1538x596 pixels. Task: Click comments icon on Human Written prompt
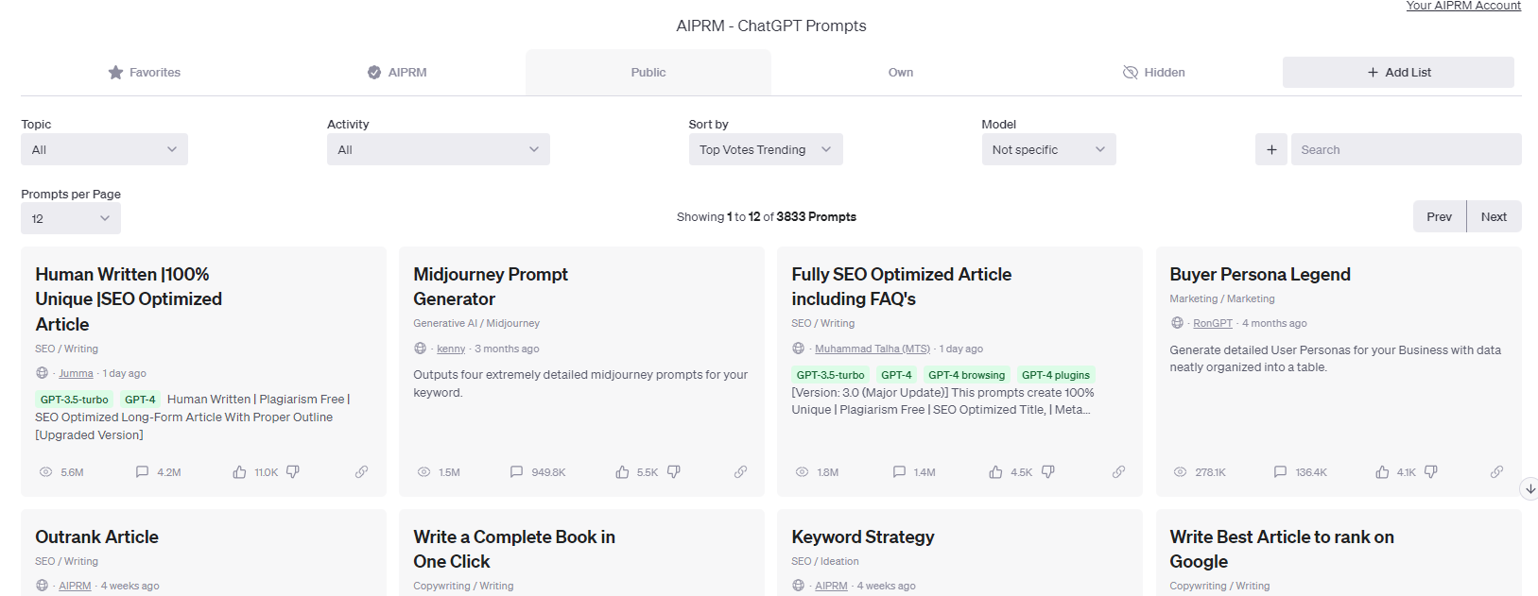(142, 471)
